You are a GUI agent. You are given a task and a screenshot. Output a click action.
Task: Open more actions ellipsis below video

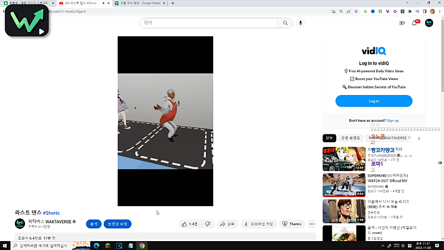coord(312,224)
